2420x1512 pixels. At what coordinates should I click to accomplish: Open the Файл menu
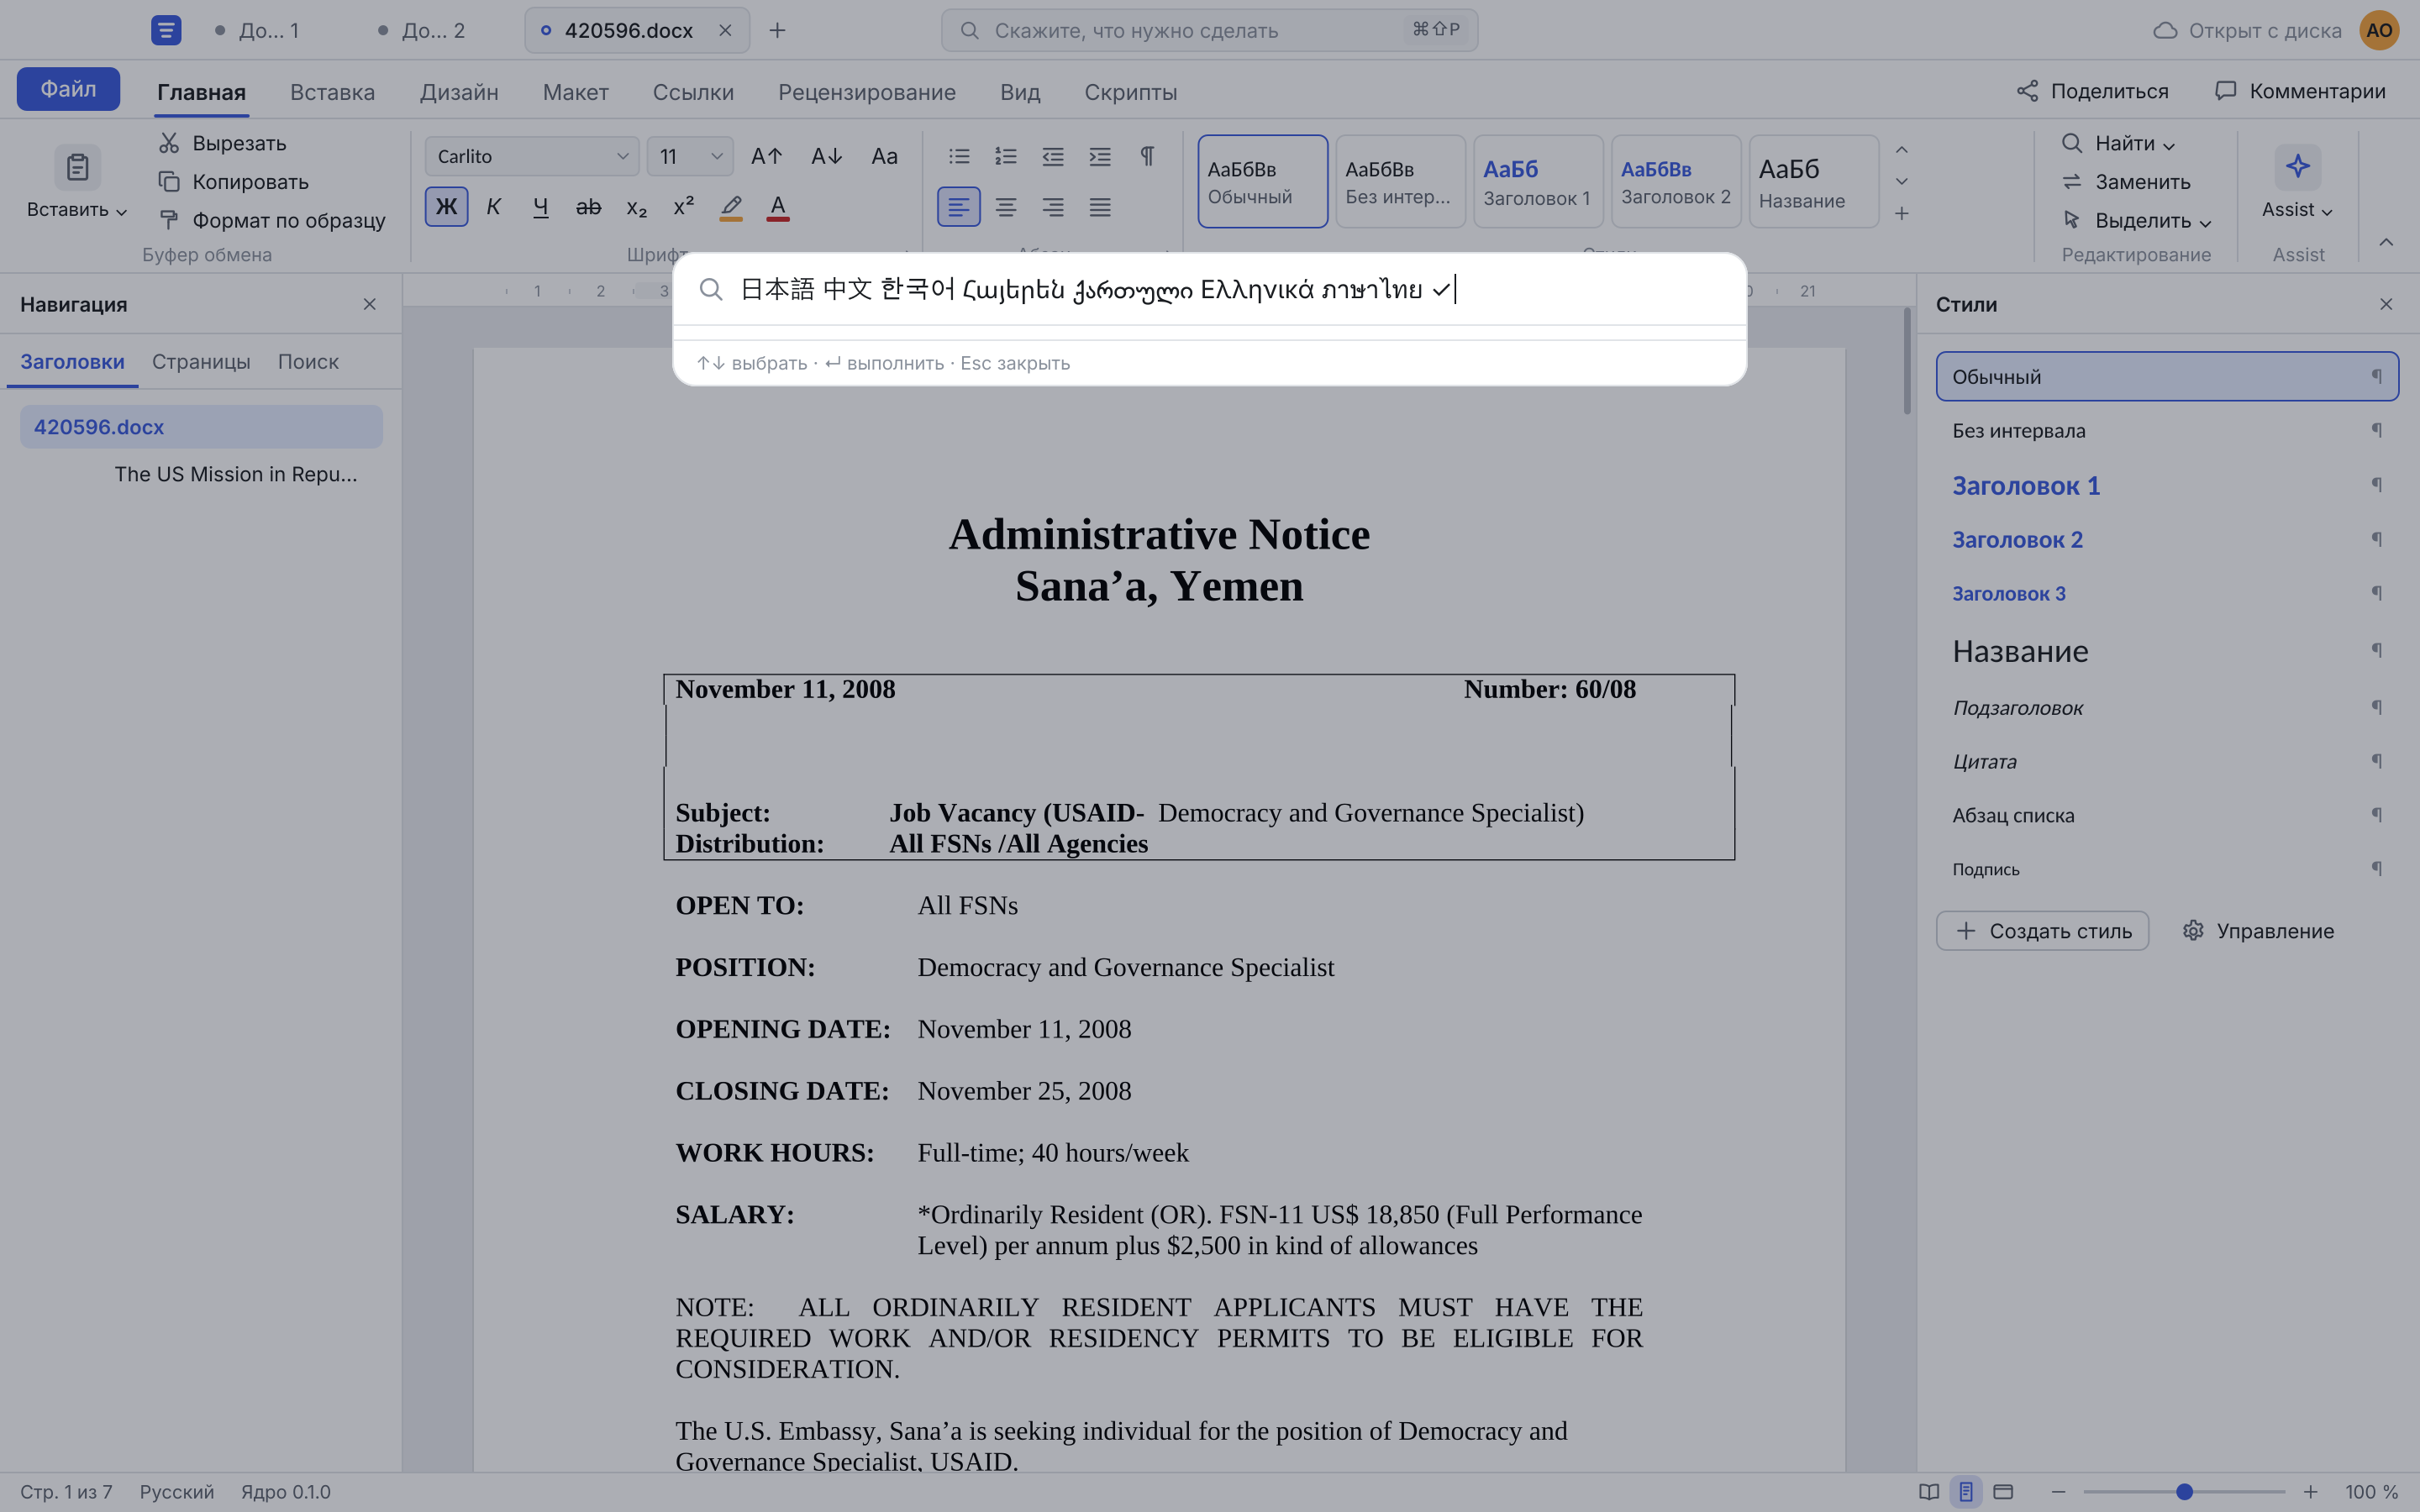(68, 89)
